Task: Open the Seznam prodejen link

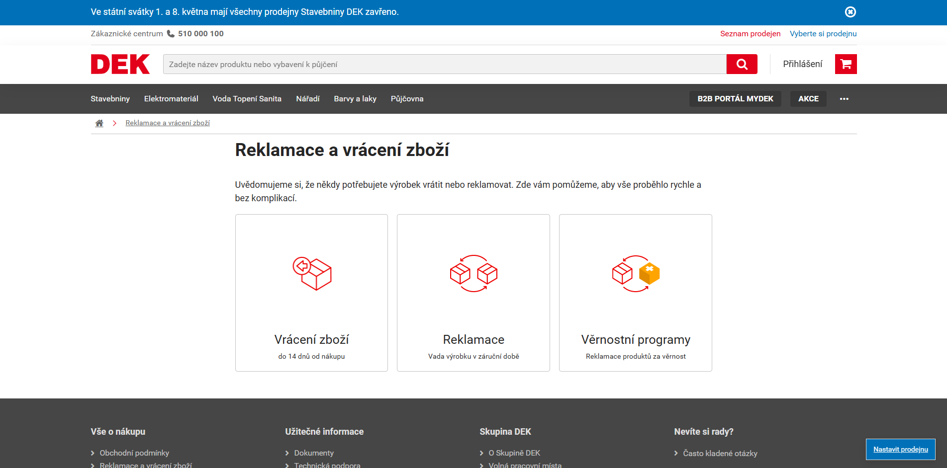Action: (750, 34)
